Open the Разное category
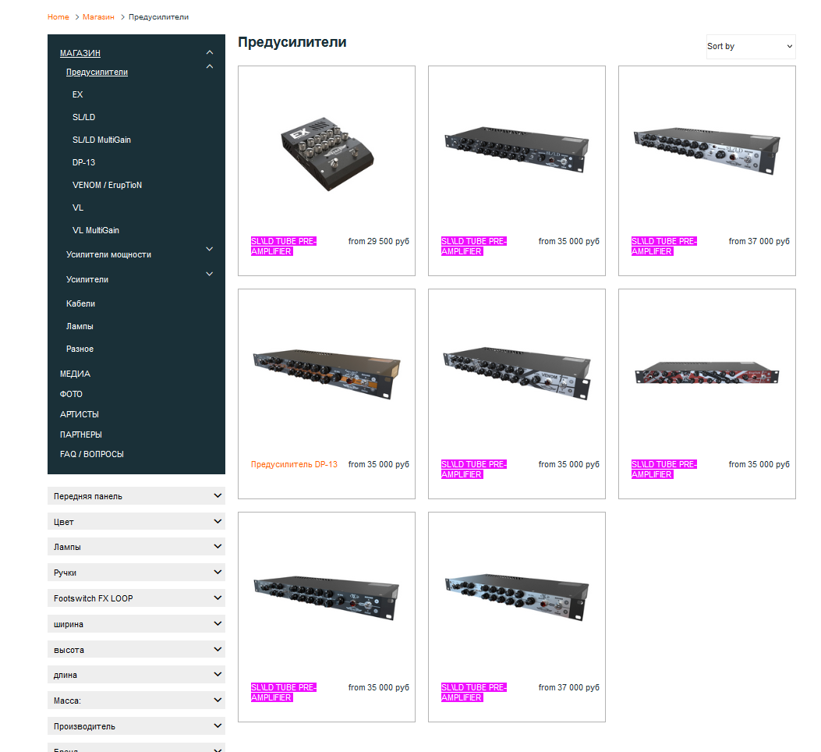Screen dimensions: 821x752 click(x=80, y=349)
